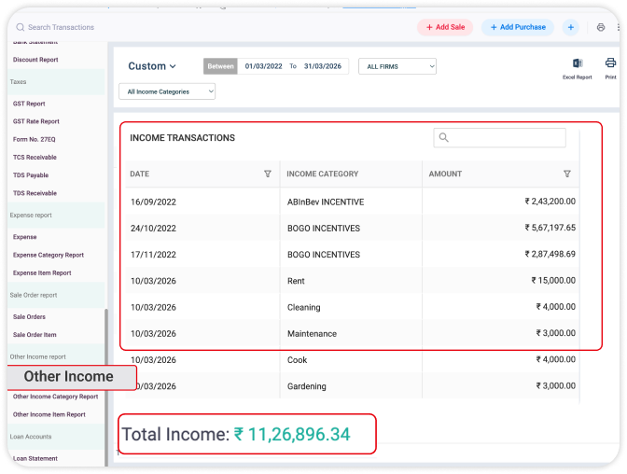The width and height of the screenshot is (627, 474).
Task: Select the Gardening income row
Action: [353, 386]
